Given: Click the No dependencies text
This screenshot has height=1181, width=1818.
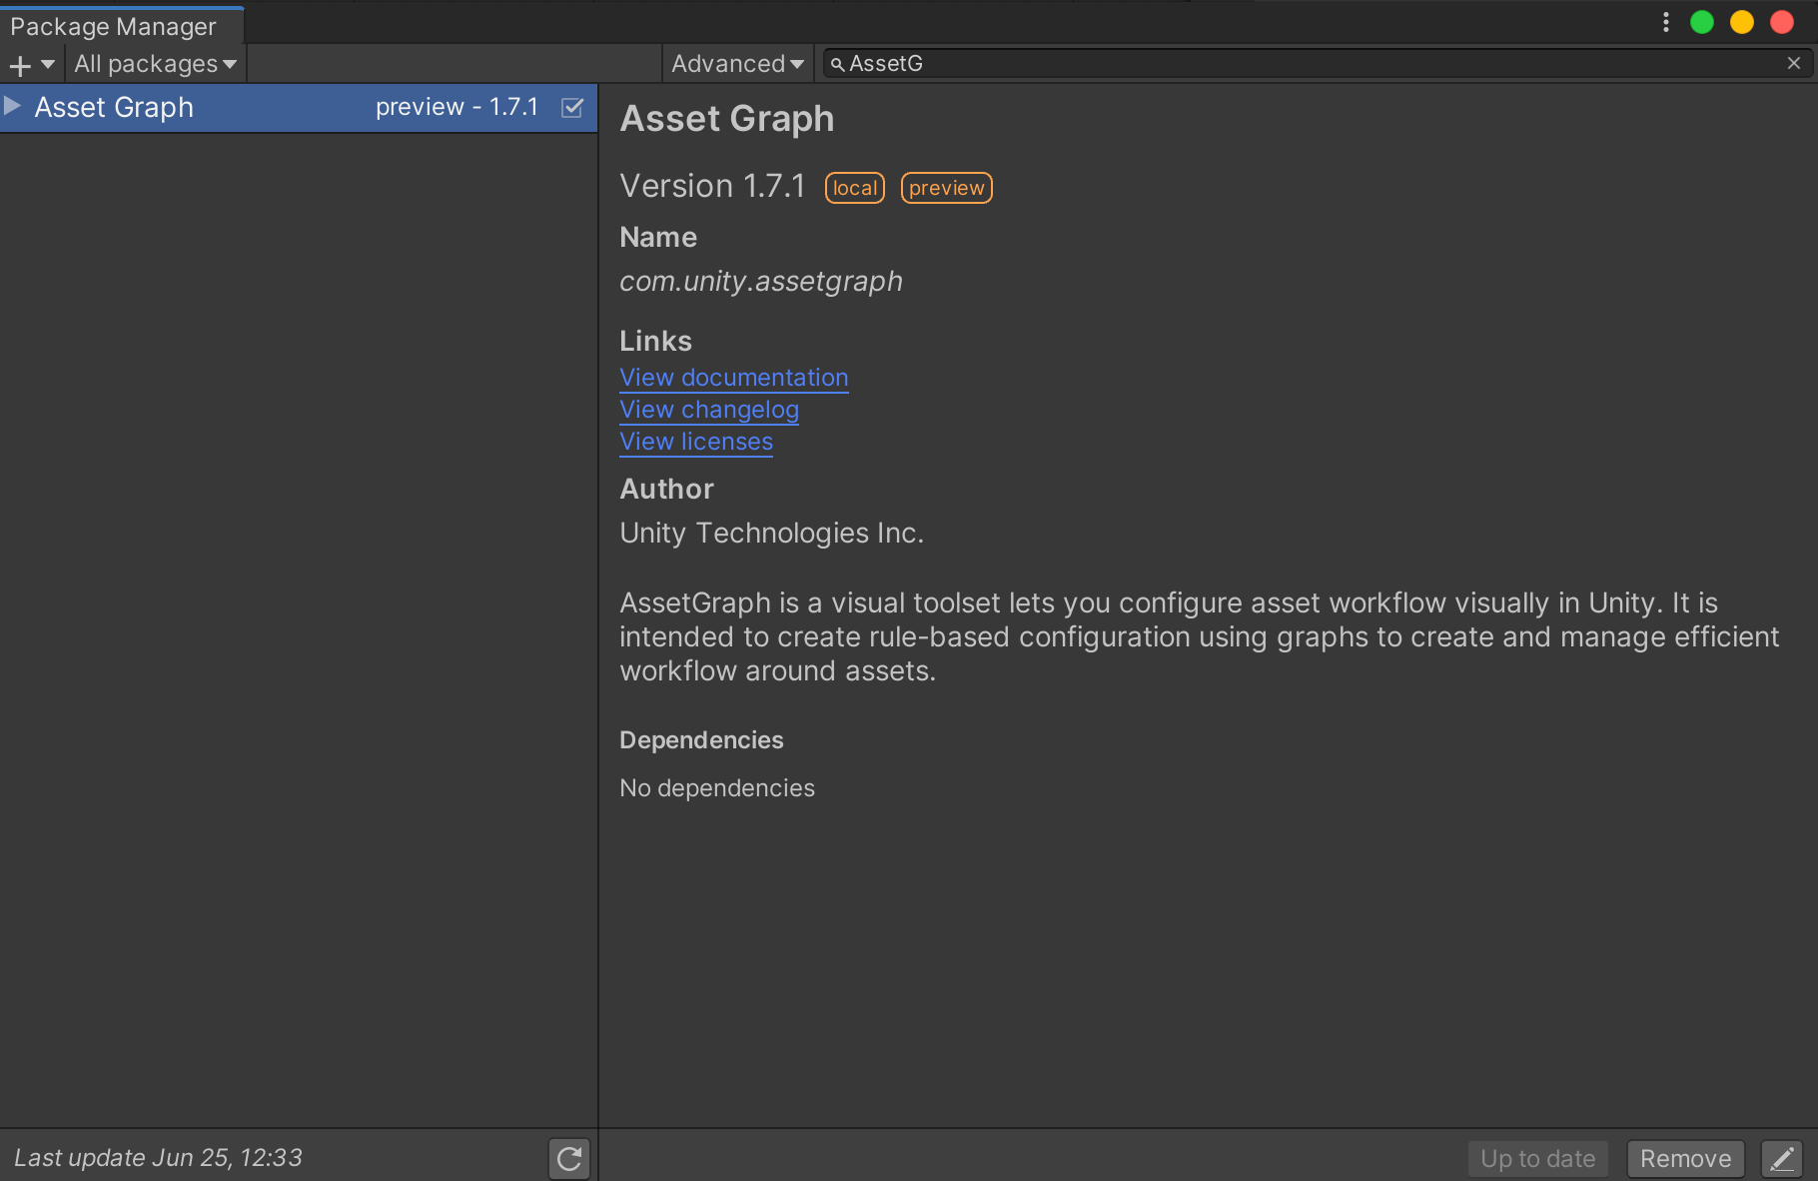Looking at the screenshot, I should click(717, 788).
